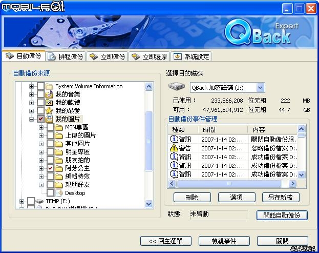Click the 親朋好友 folder icon
Image resolution: width=319 pixels, height=253 pixels.
(59, 185)
